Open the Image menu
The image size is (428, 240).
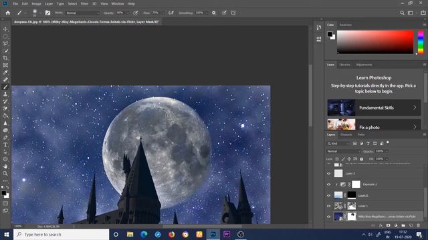36,4
